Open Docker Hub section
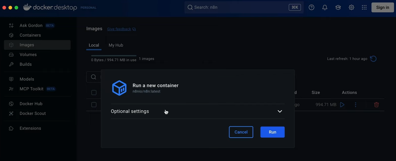396x161 pixels. [37, 104]
